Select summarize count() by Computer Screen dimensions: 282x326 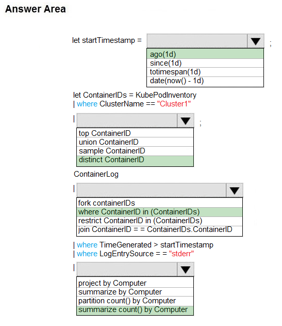point(135,310)
